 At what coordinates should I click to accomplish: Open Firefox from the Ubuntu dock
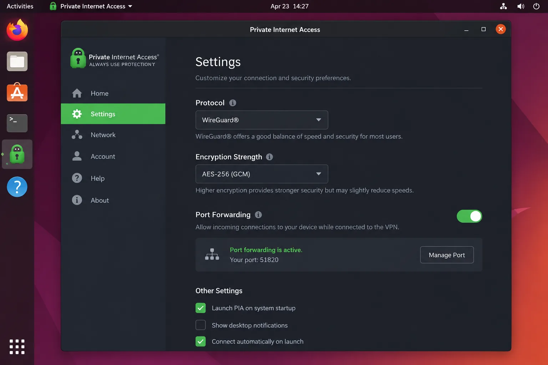coord(17,30)
